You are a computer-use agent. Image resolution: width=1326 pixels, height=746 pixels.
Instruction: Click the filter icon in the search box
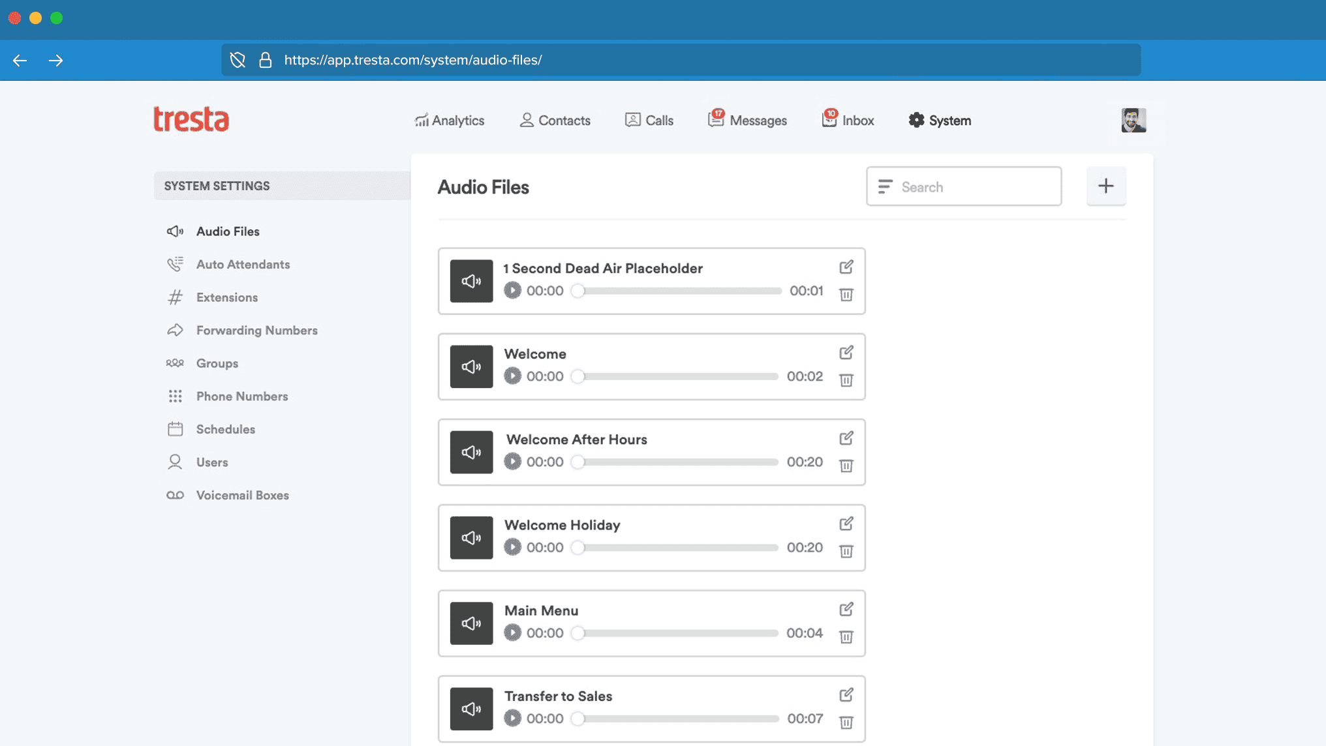point(885,187)
